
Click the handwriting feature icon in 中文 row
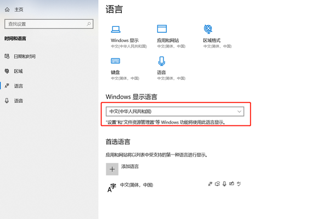pyautogui.click(x=231, y=184)
